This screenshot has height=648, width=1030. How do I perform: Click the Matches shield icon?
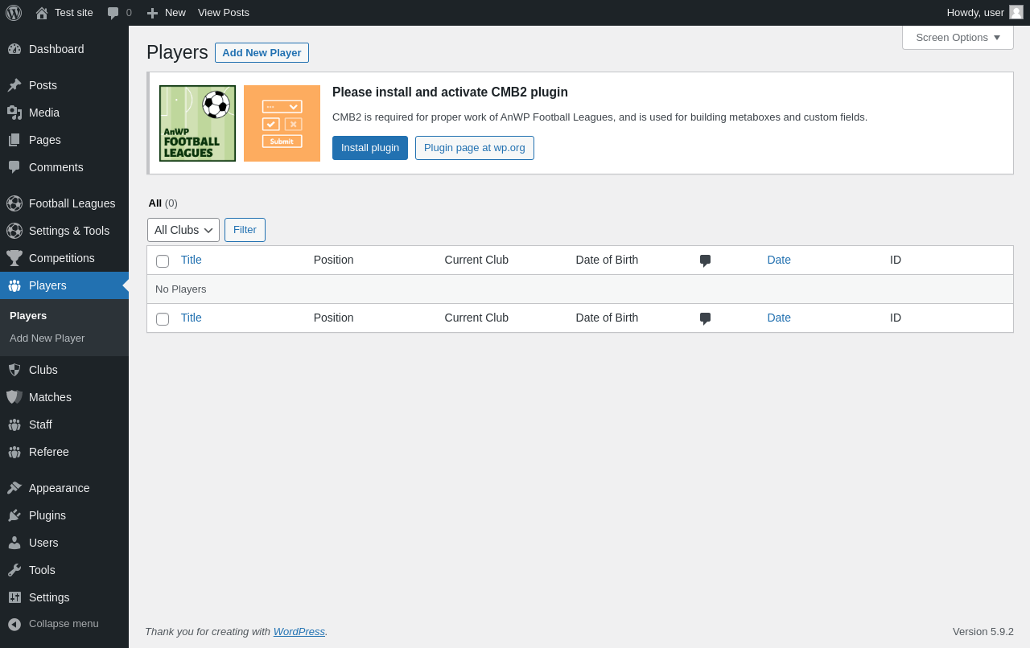click(x=14, y=397)
